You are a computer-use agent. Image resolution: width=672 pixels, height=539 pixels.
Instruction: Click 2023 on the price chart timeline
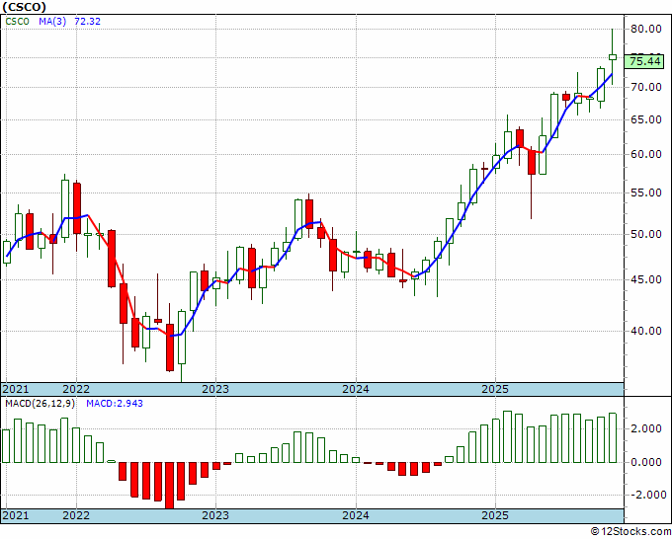coord(215,390)
